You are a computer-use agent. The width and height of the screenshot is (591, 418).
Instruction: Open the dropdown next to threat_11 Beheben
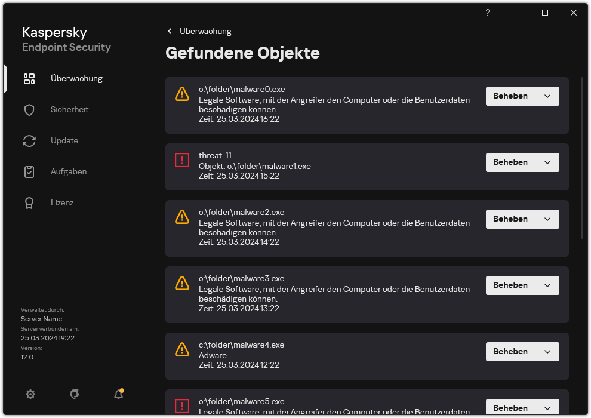(547, 162)
